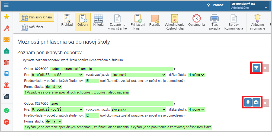The image size is (272, 132).
Task: Open vyučovací jazyk dropdown for 8226Q00
Action: click(138, 75)
